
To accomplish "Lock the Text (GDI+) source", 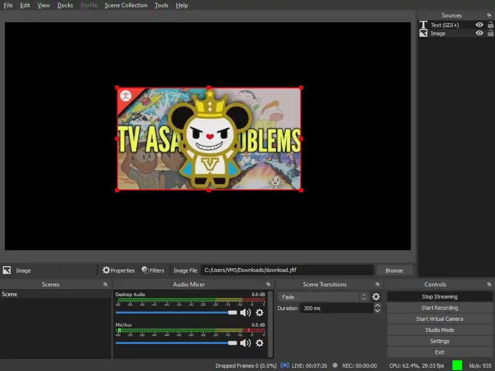I will pyautogui.click(x=490, y=25).
